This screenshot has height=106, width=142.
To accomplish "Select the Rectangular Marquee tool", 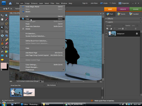I will 2,24.
